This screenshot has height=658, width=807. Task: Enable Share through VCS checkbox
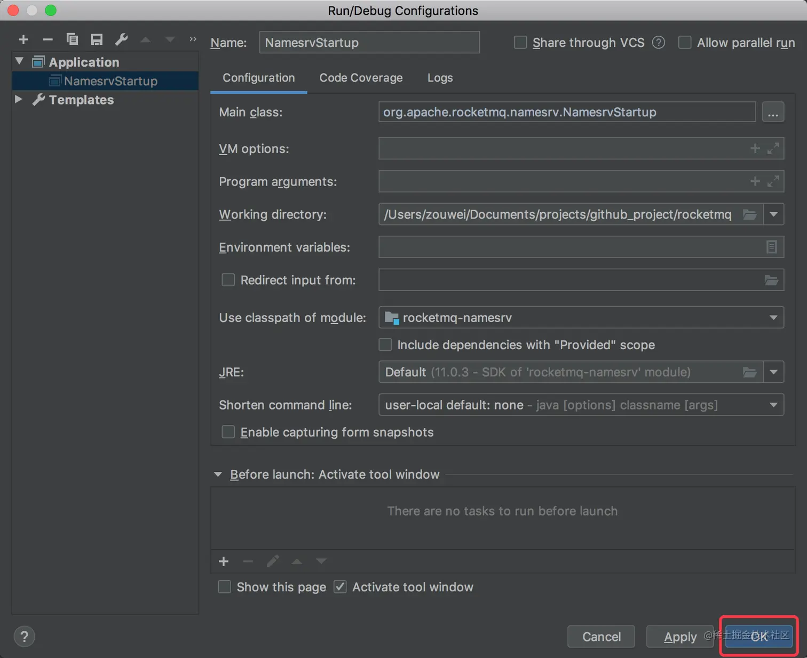click(520, 43)
